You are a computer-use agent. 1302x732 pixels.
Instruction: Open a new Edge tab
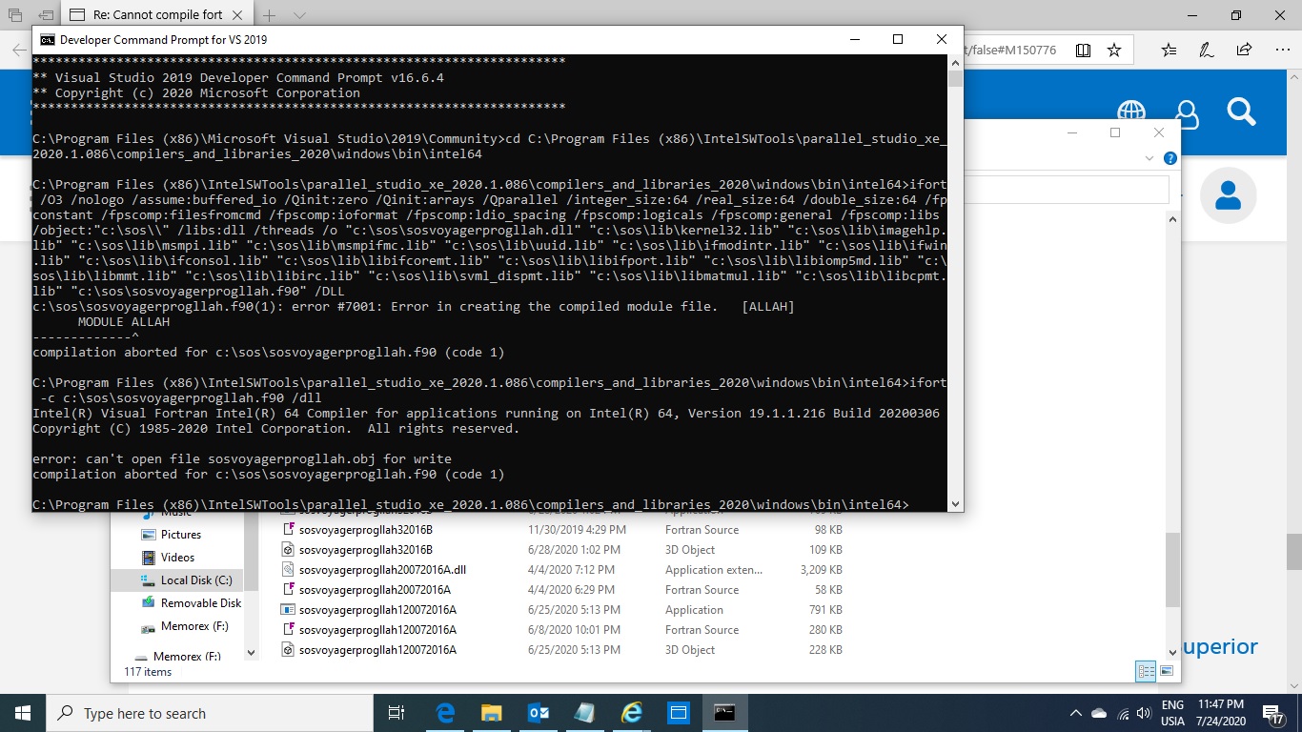tap(270, 16)
